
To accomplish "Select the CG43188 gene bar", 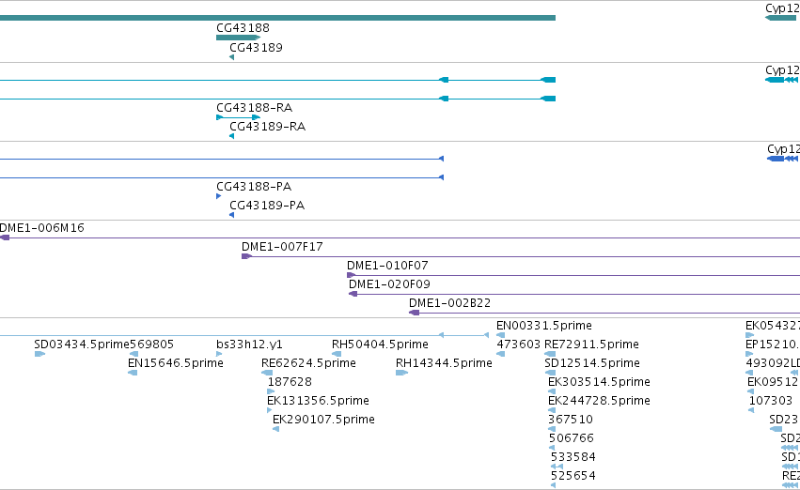I will click(238, 38).
